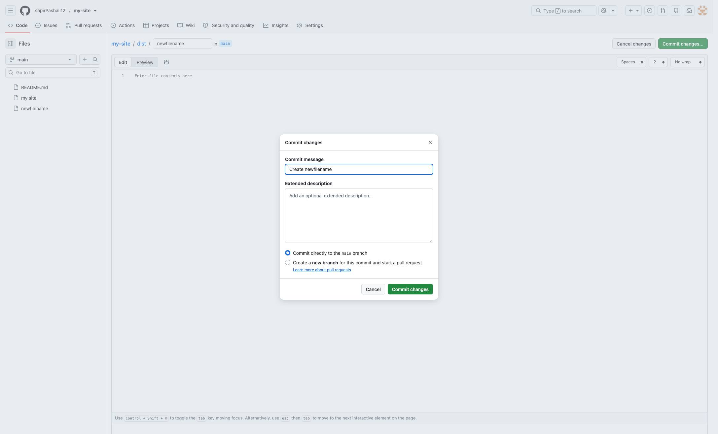This screenshot has height=434, width=718.
Task: Open the notifications inbox icon
Action: pyautogui.click(x=689, y=11)
